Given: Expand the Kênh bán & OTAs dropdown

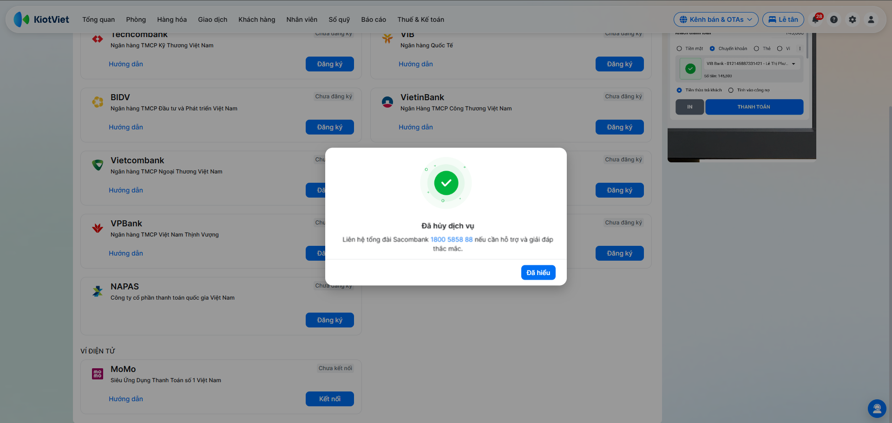Looking at the screenshot, I should tap(716, 19).
